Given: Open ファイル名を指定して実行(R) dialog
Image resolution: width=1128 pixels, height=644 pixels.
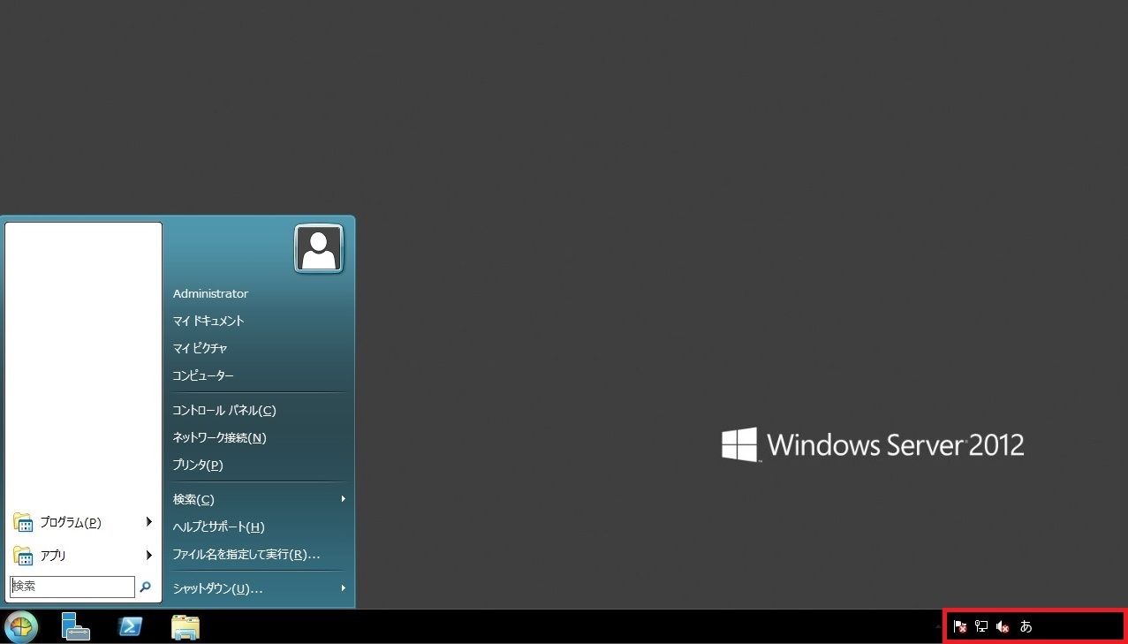Looking at the screenshot, I should point(246,555).
